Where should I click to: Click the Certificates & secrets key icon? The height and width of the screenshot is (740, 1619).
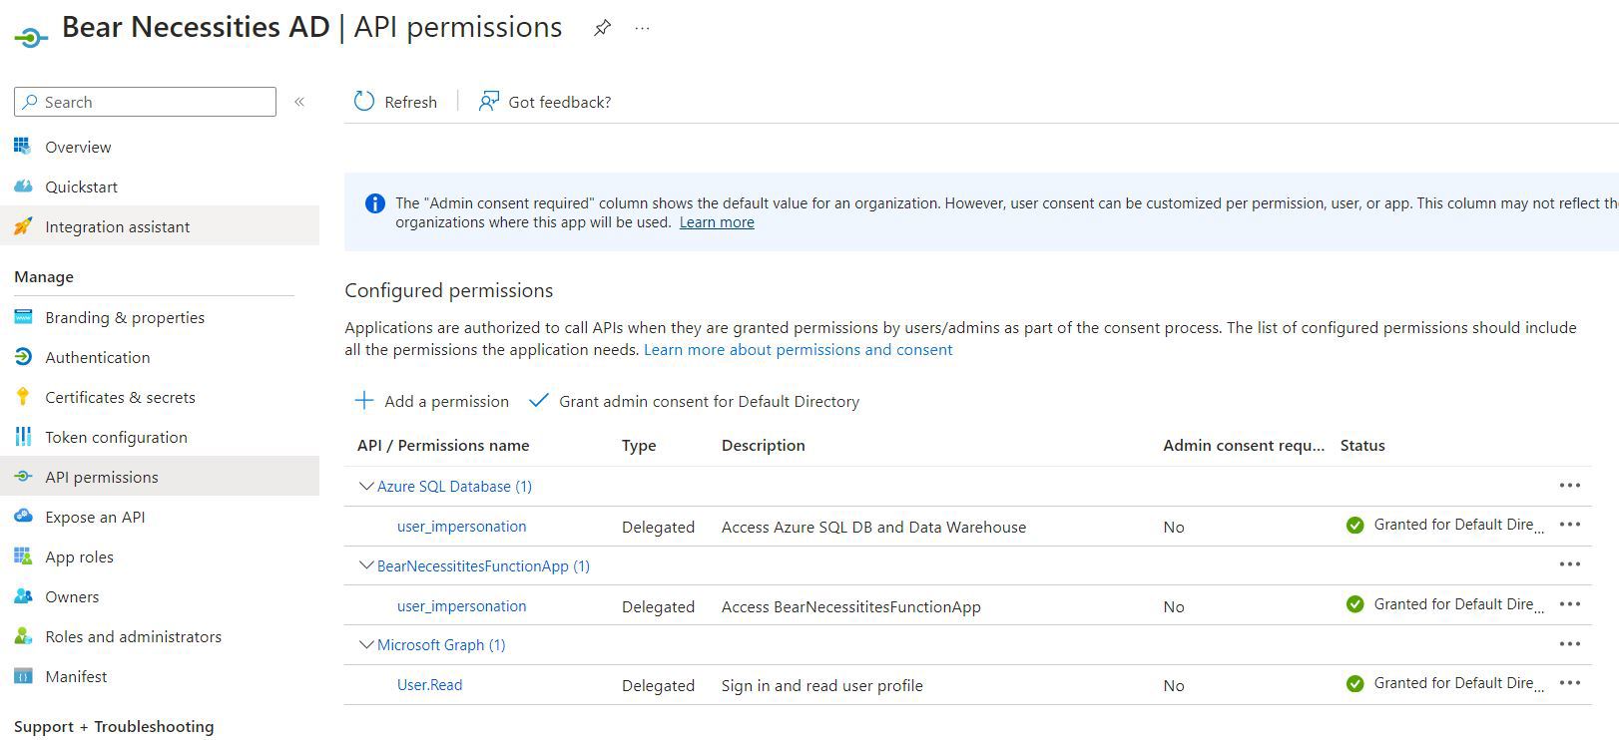point(23,397)
